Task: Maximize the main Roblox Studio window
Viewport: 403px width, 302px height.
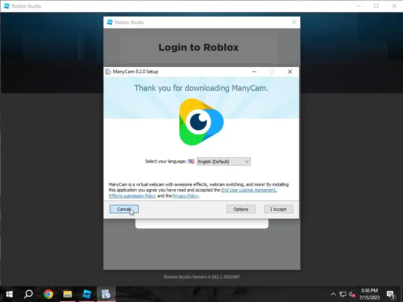Action: [376, 6]
